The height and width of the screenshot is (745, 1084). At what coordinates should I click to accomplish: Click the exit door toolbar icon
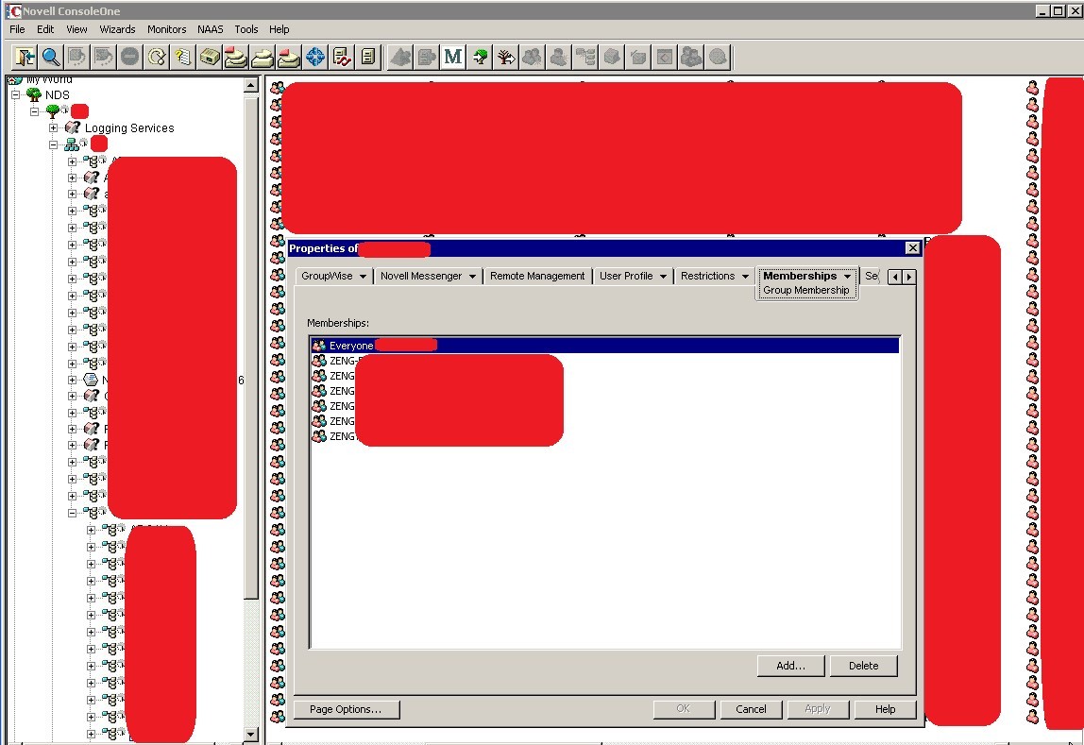(25, 57)
